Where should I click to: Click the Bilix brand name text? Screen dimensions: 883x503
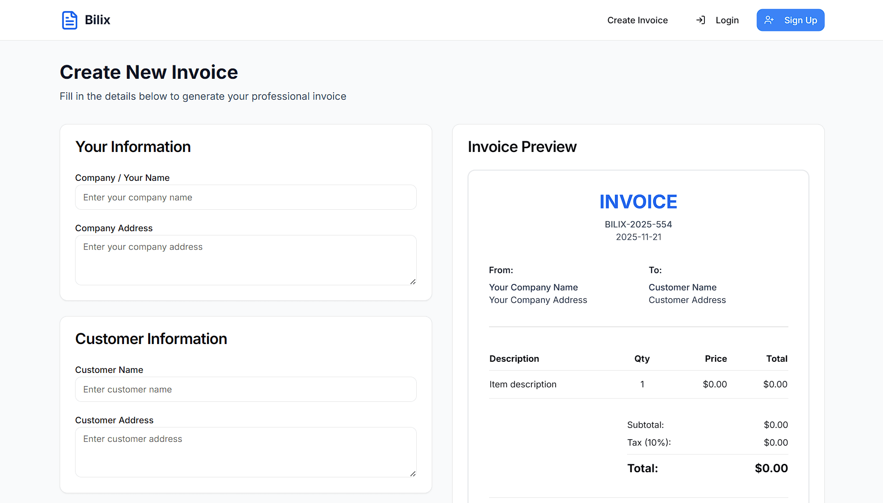[x=97, y=20]
